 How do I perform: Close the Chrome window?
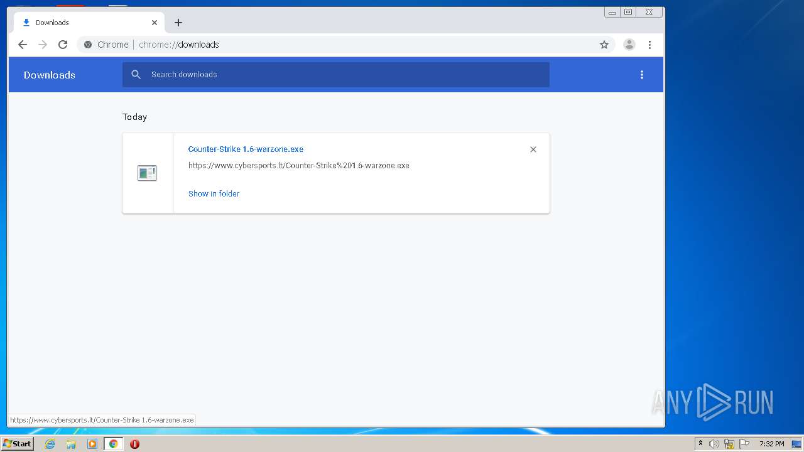pos(649,12)
